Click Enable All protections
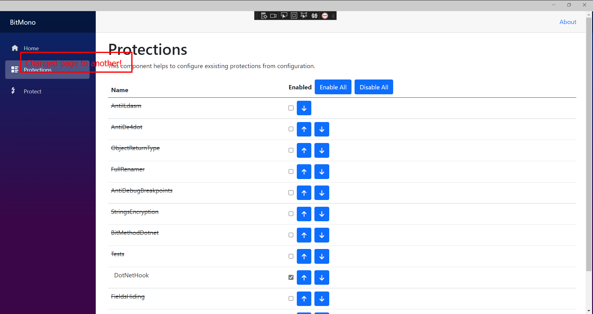Screen dimensions: 593x314 [333, 87]
